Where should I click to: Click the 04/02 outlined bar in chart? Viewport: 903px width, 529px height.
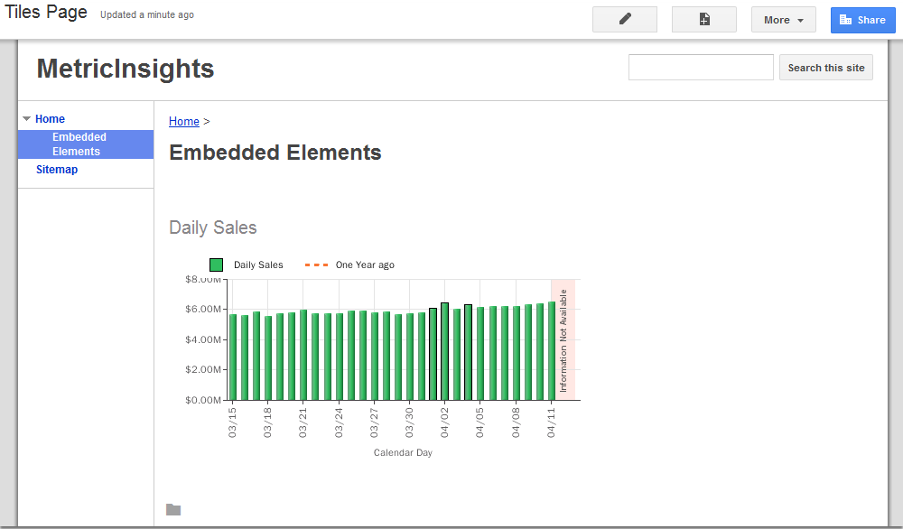pos(444,352)
